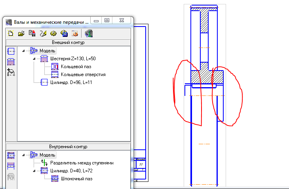Click icon beside Цилиндр. D=96, L=11
Screen dimensions: 289x189
(44, 82)
